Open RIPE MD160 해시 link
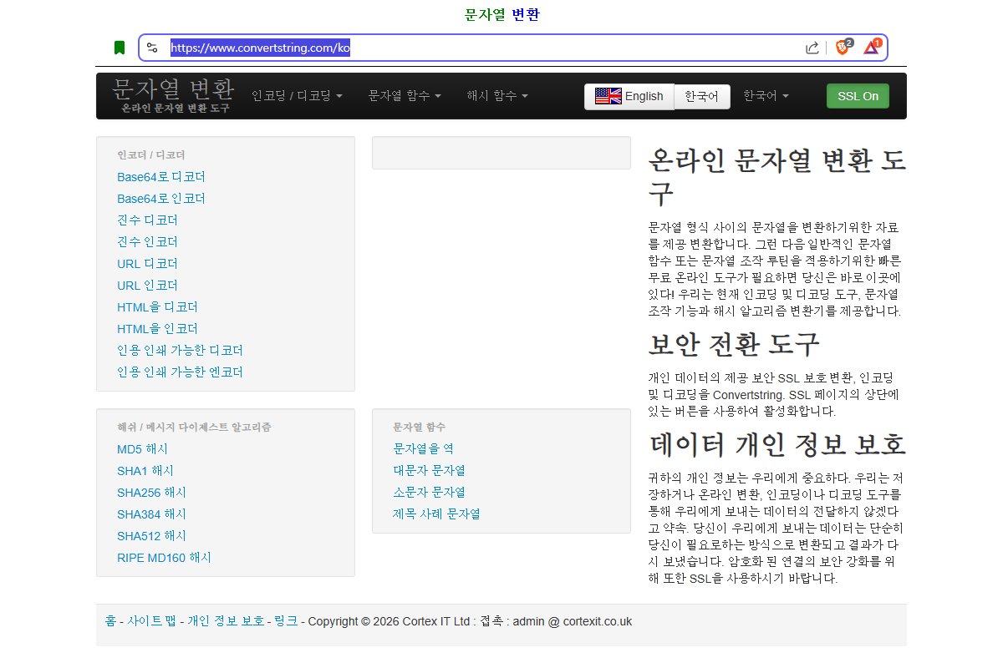Screen dimensions: 1003x668 [164, 558]
